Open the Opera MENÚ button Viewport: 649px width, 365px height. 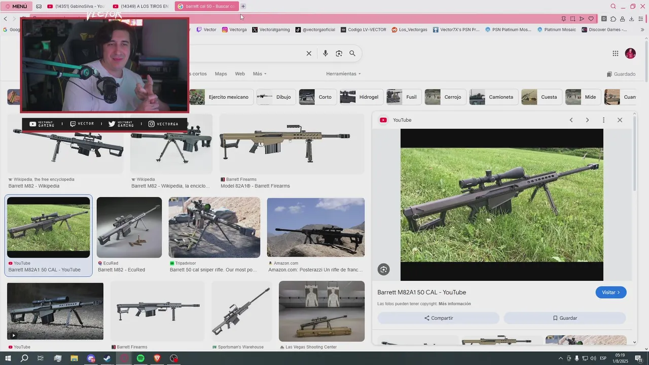click(x=16, y=6)
